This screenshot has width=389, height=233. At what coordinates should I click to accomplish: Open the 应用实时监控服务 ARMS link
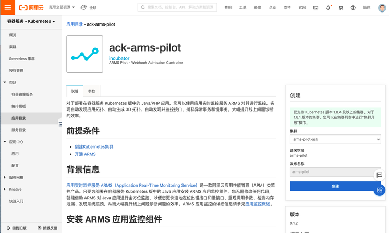coord(132,185)
